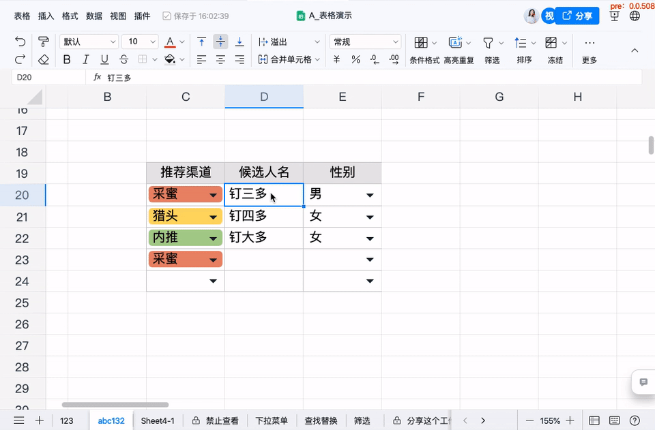Click the globe language icon
This screenshot has width=655, height=430.
click(x=635, y=16)
